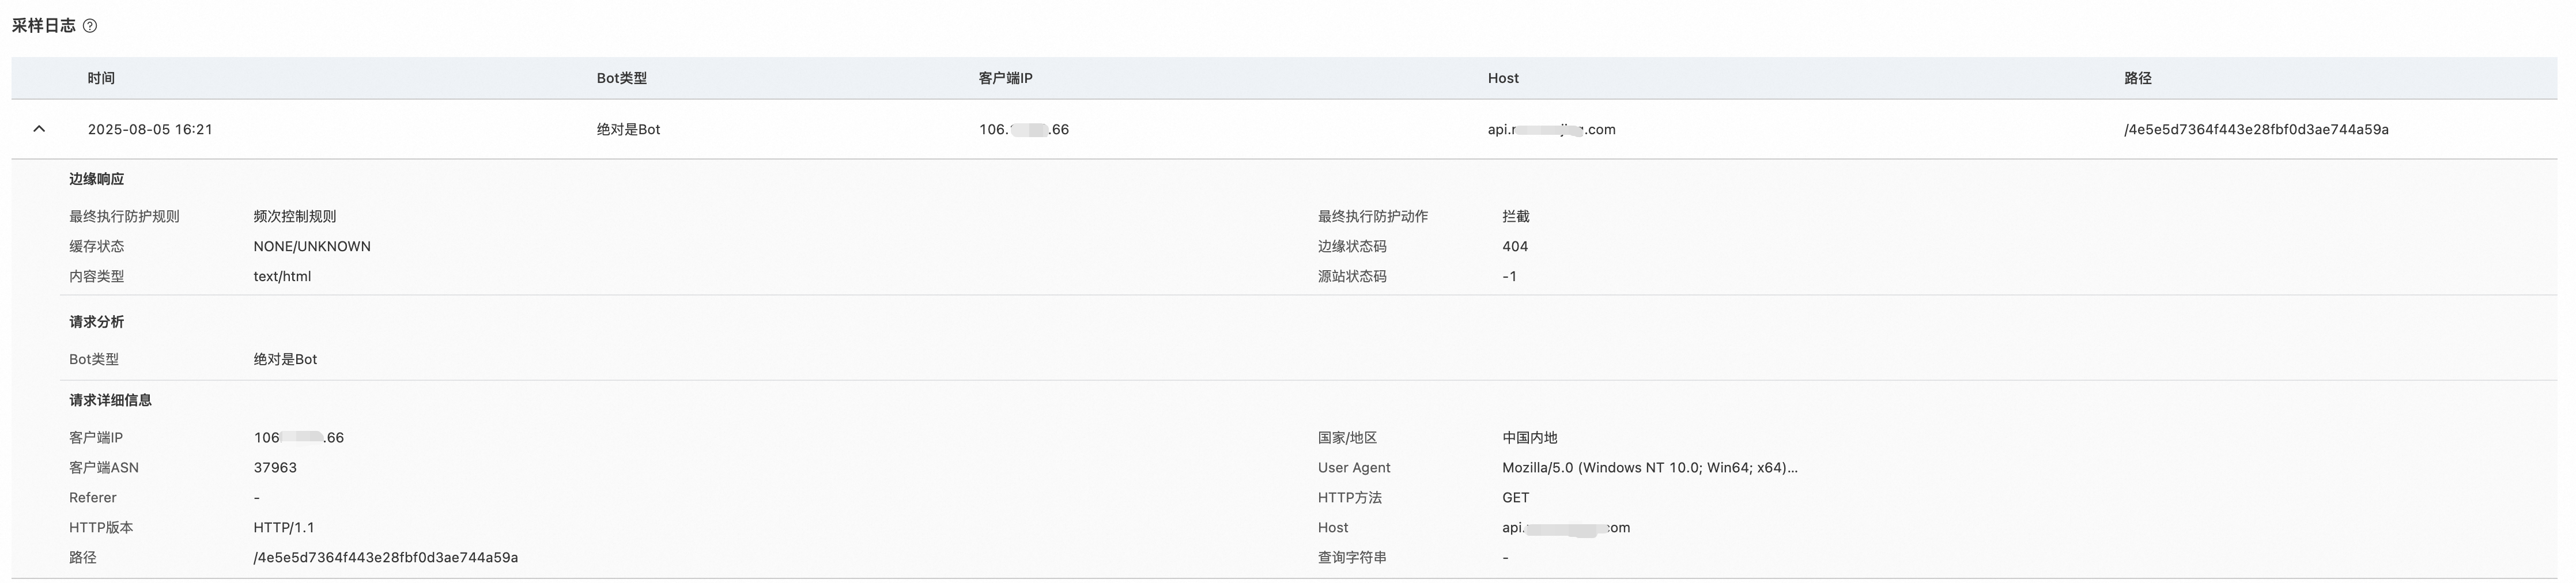Select path value in 请求详细信息 section
Image resolution: width=2576 pixels, height=583 pixels.
[x=386, y=557]
